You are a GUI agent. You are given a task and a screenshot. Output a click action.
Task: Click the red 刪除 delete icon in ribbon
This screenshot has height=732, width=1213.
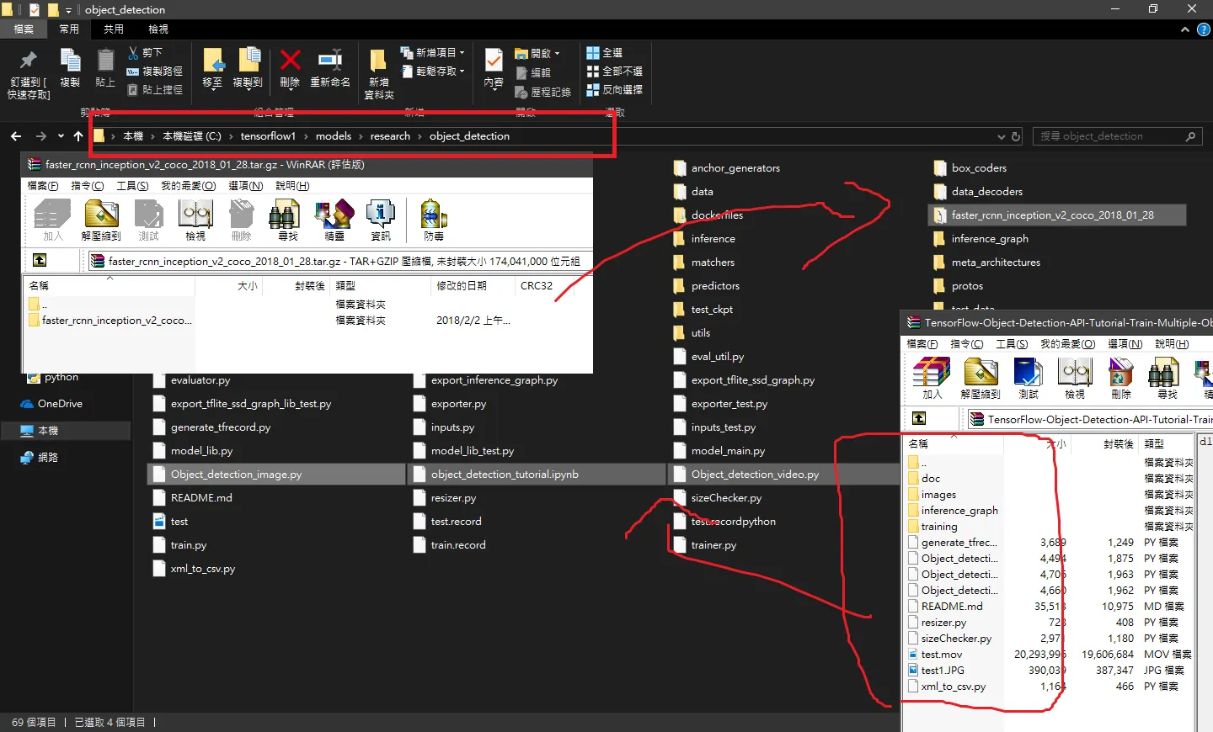pyautogui.click(x=290, y=68)
